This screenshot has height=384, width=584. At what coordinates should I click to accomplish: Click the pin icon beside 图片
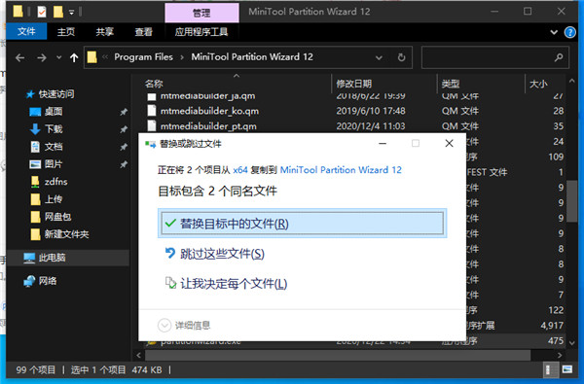point(124,164)
